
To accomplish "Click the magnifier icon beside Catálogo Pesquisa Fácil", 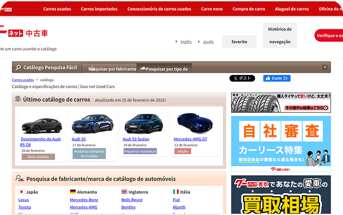I will coord(18,67).
